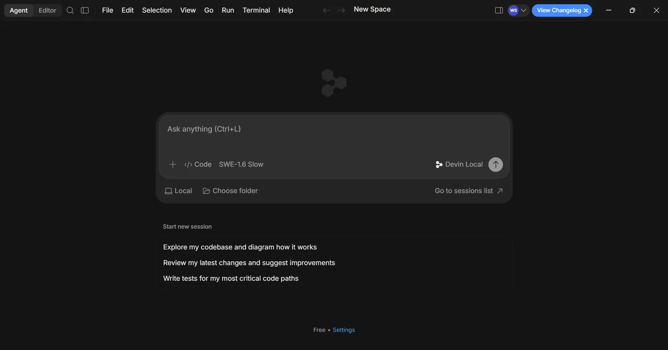The width and height of the screenshot is (668, 350).
Task: Restore down the window
Action: (632, 10)
